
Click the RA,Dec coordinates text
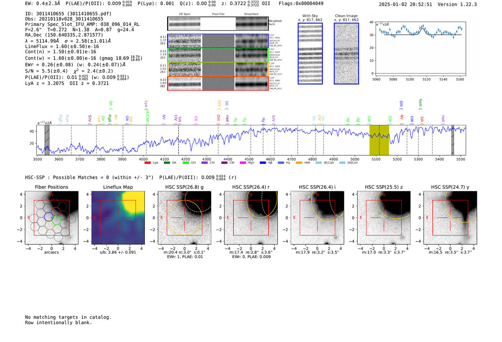pyautogui.click(x=64, y=35)
